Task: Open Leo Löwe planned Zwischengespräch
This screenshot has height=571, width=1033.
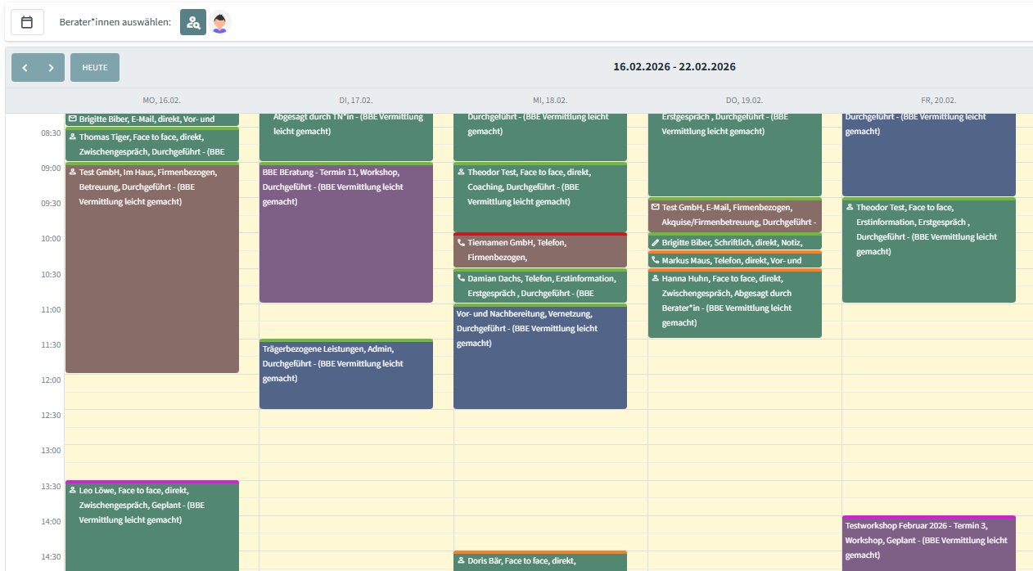Action: (151, 524)
